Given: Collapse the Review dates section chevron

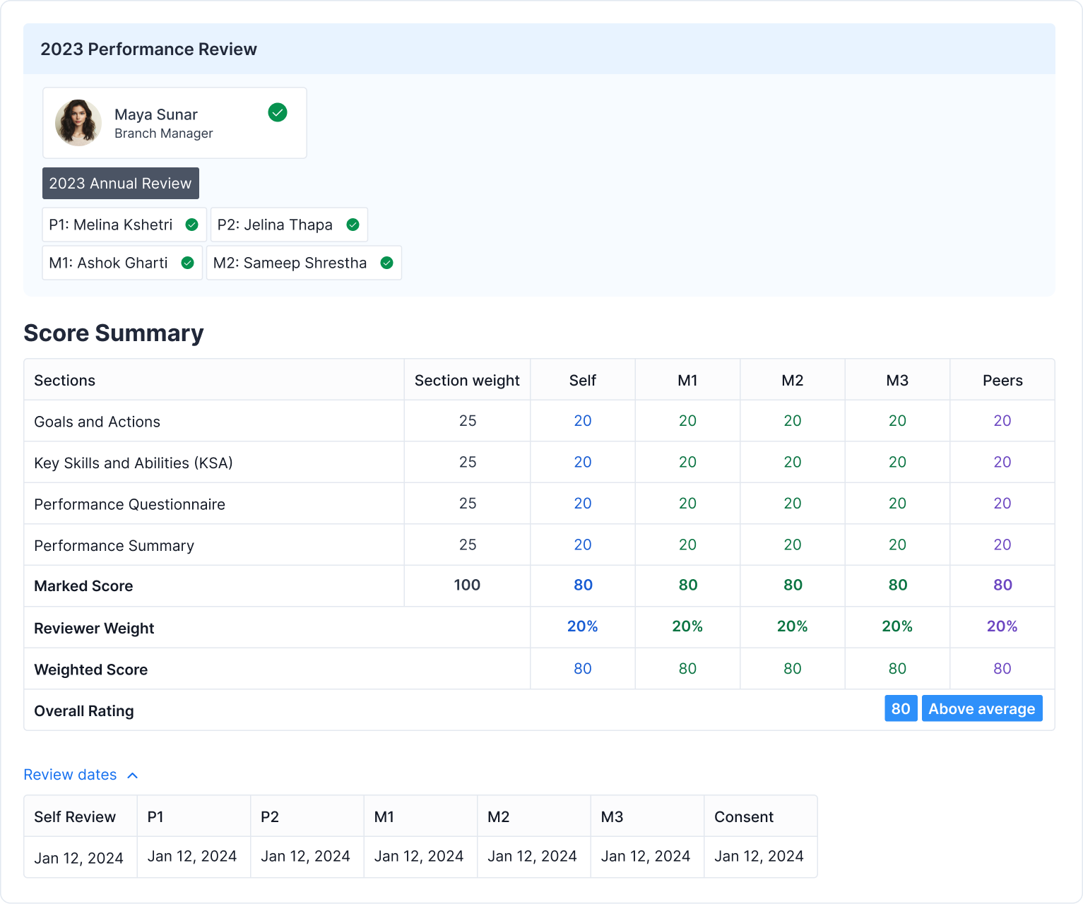Looking at the screenshot, I should tap(133, 775).
